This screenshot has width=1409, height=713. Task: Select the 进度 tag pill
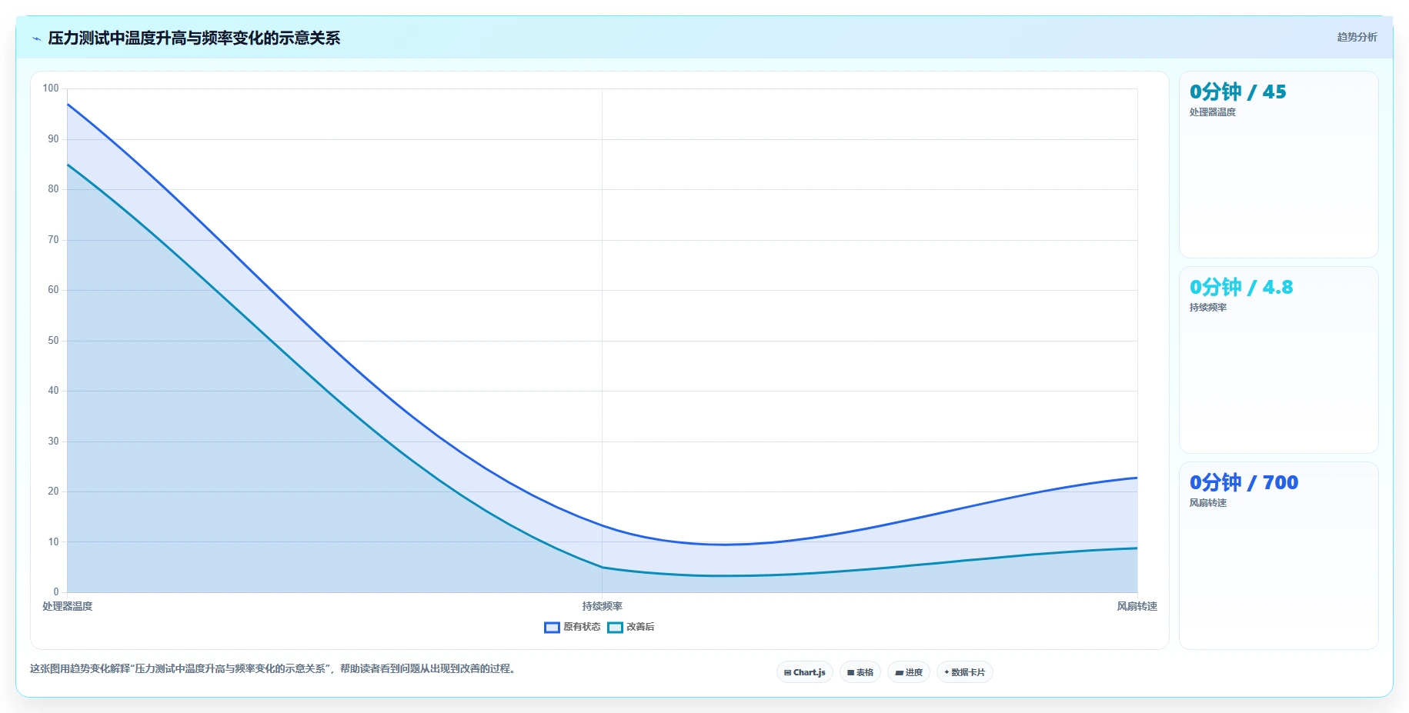pyautogui.click(x=909, y=672)
